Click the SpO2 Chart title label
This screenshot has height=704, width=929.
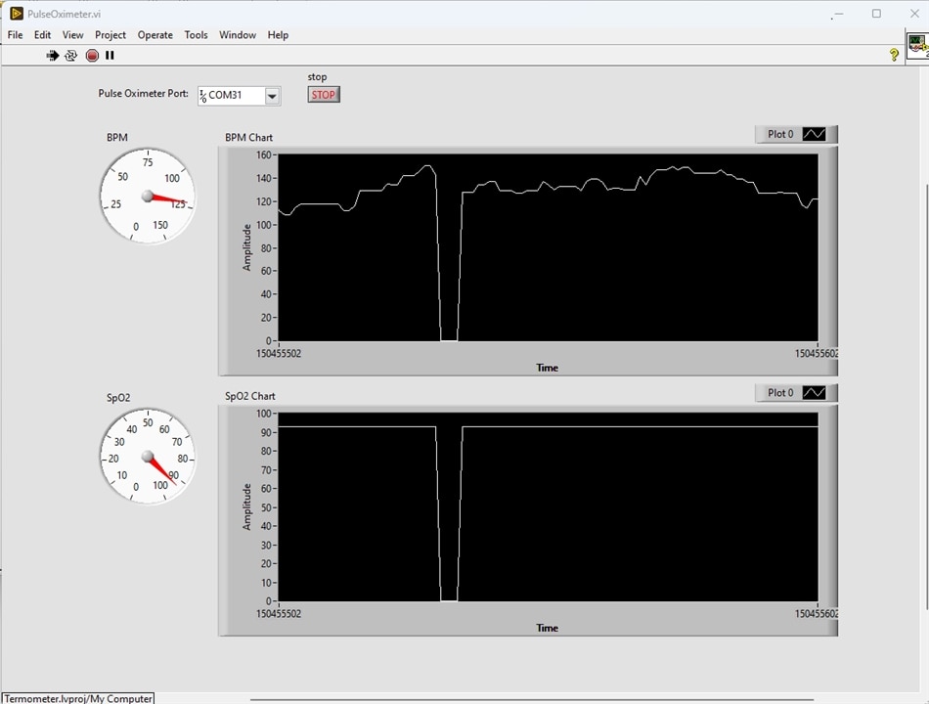tap(250, 396)
